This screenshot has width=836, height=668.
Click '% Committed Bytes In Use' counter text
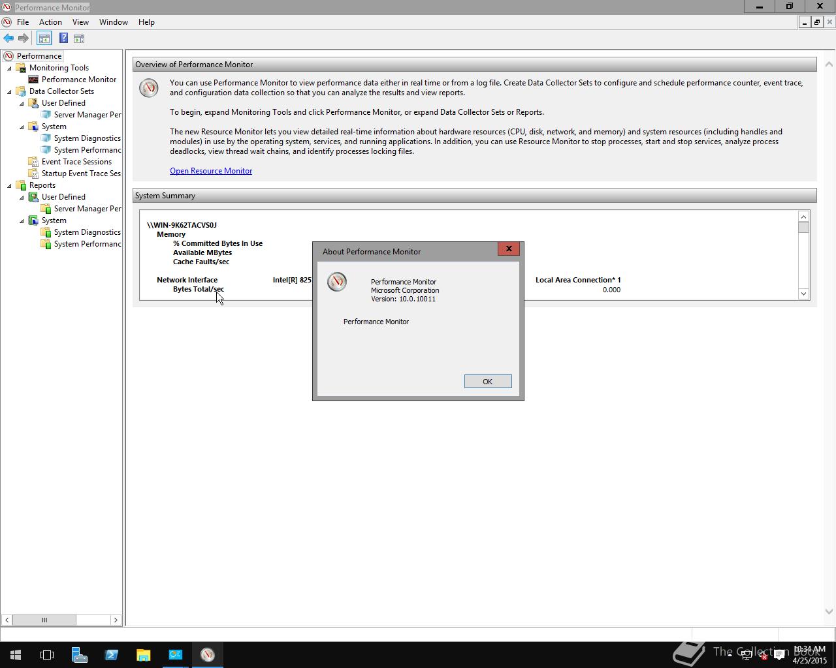(x=217, y=243)
